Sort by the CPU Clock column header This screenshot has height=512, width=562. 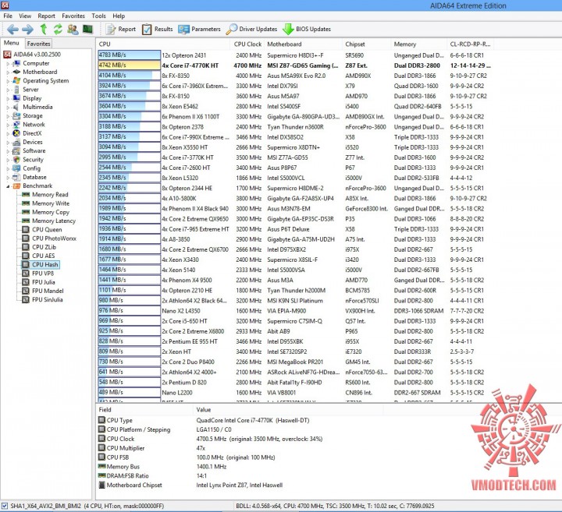coord(247,44)
